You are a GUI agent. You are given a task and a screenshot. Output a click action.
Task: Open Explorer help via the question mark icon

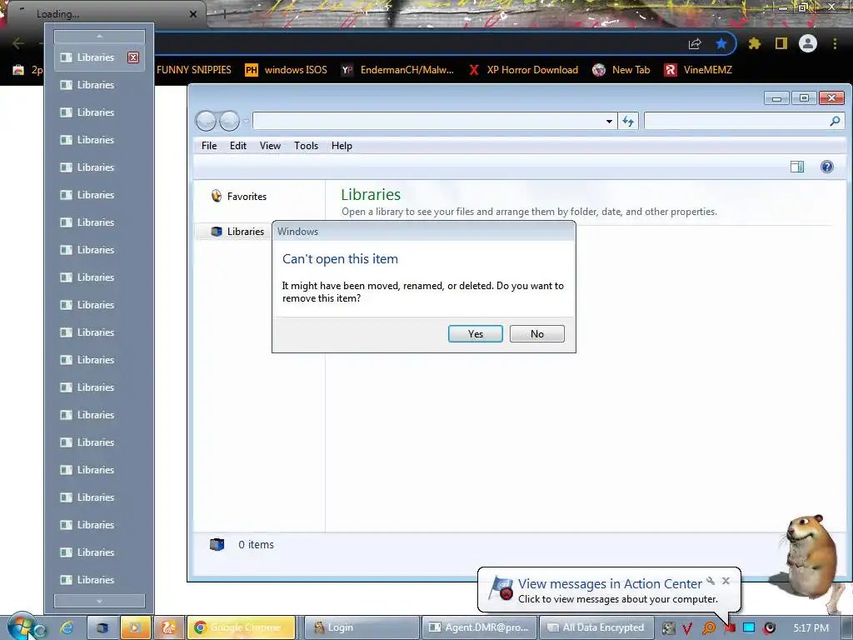tap(826, 167)
